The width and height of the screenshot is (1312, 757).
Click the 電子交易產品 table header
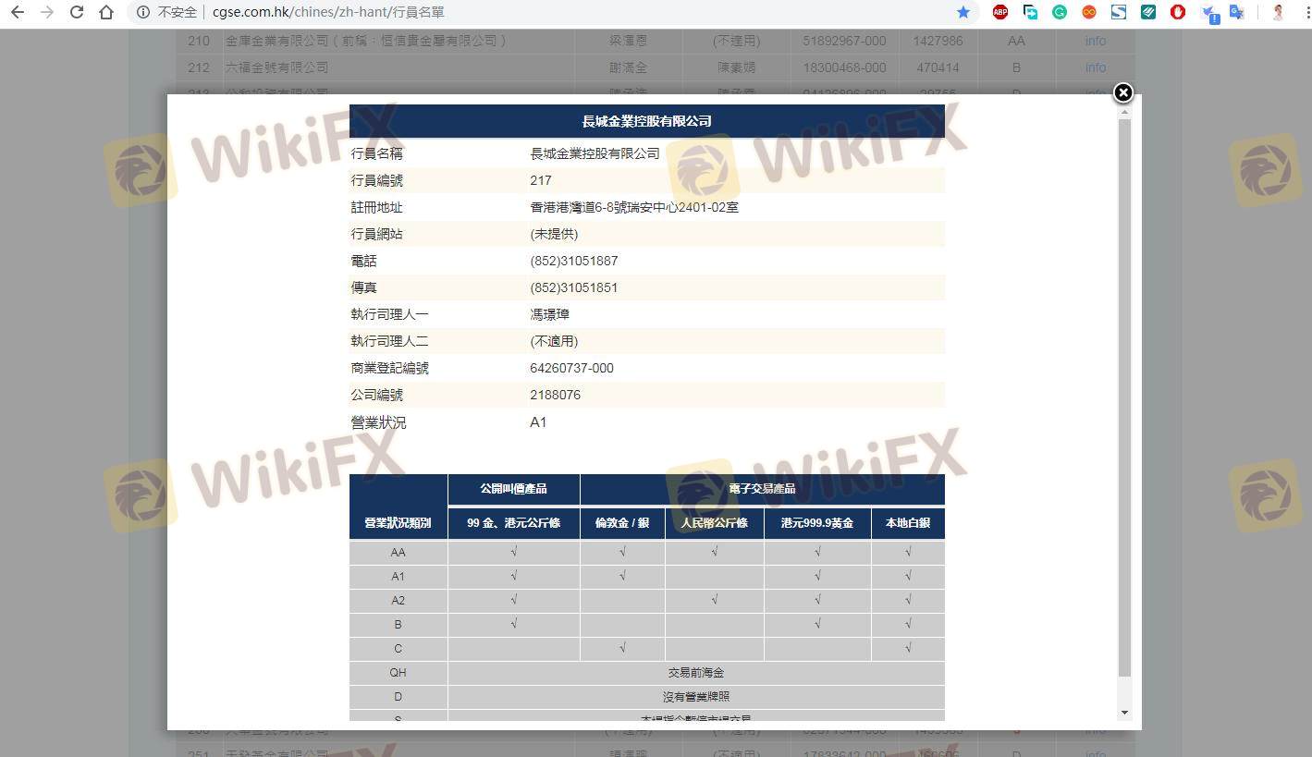(x=762, y=489)
